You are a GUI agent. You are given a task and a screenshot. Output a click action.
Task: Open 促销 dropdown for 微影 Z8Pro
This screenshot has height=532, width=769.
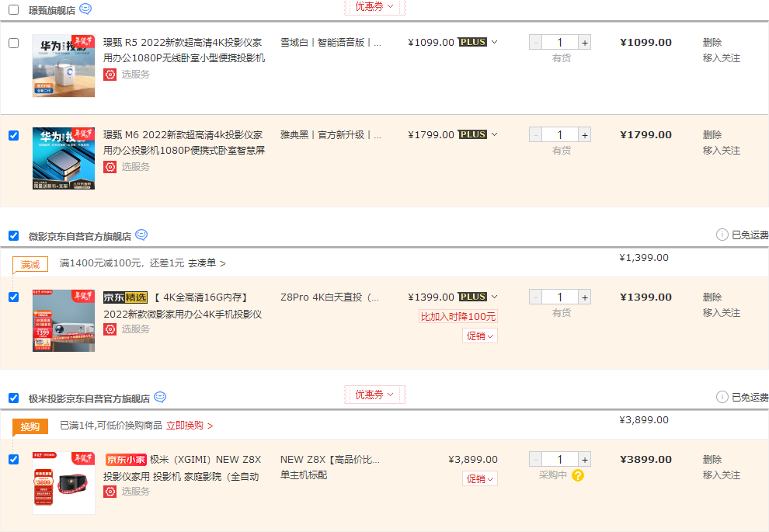(x=479, y=336)
